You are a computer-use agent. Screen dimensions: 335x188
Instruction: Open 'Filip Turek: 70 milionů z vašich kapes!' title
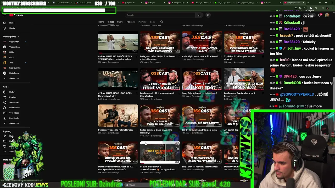(200, 167)
